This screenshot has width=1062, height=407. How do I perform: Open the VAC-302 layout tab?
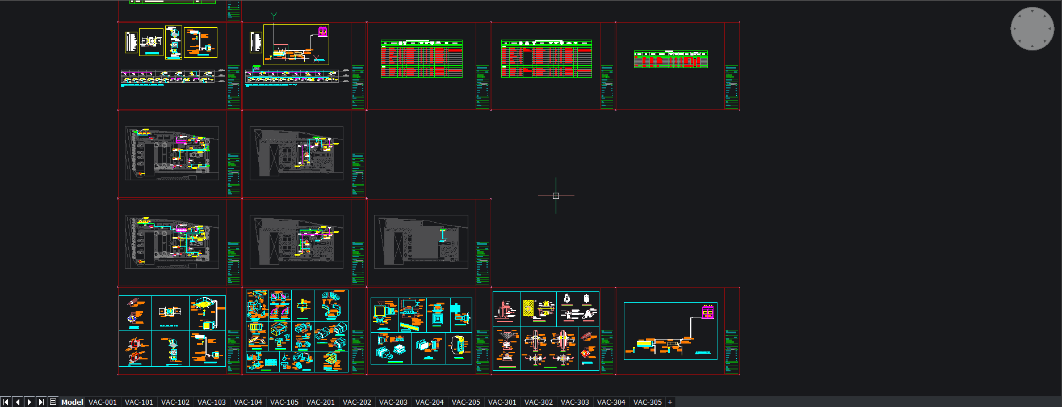[539, 402]
